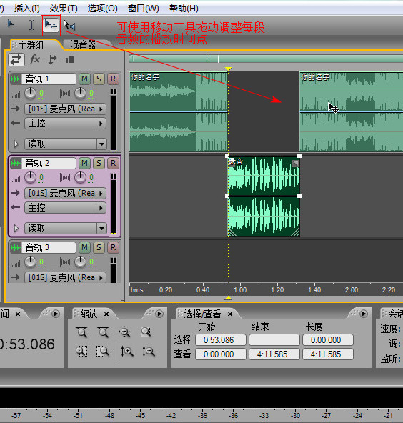
Task: Mute 音轨 1 with M button
Action: coord(85,79)
